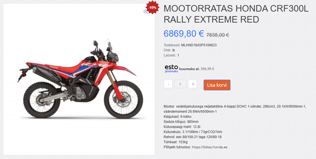Click the kuumaks al. 306,99 € text

click(x=197, y=69)
